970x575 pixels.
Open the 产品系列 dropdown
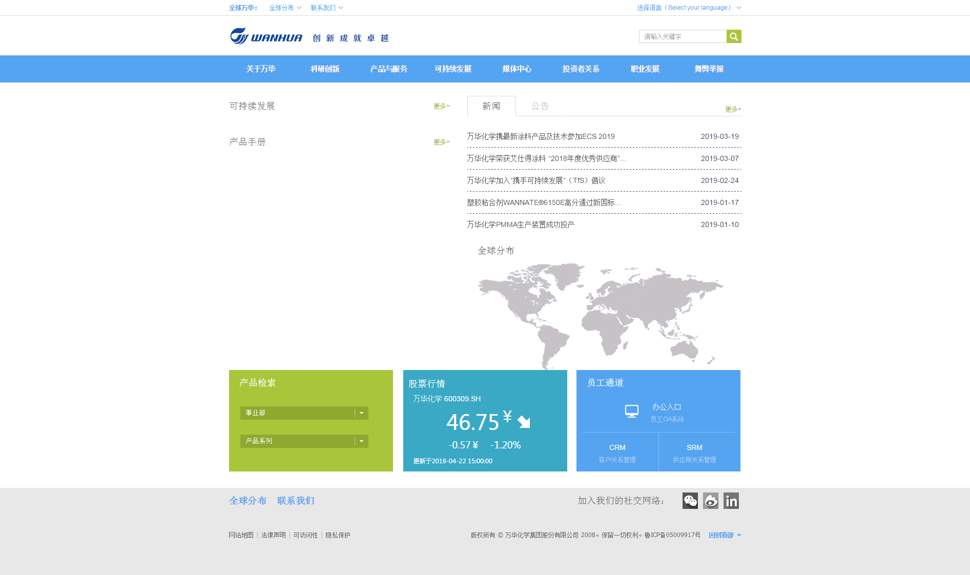pos(304,441)
